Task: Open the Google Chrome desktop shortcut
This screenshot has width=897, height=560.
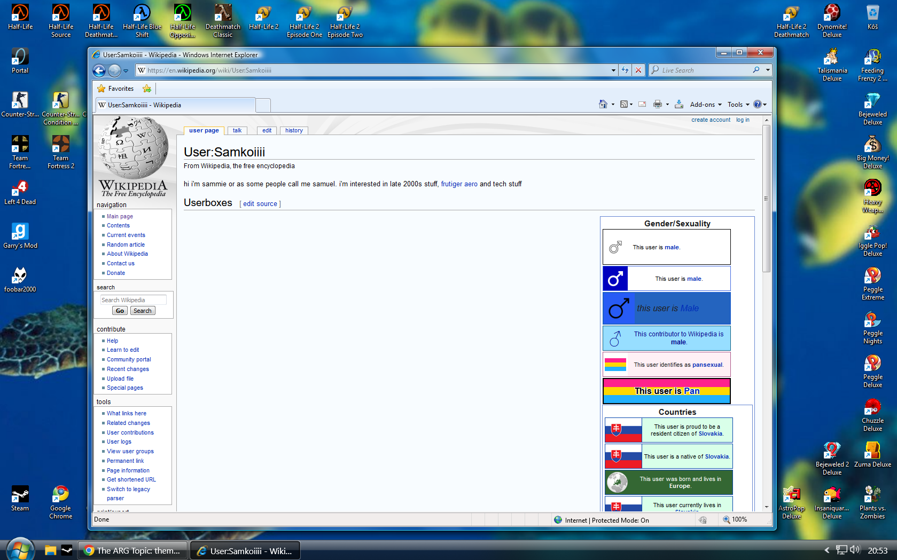Action: 60,502
